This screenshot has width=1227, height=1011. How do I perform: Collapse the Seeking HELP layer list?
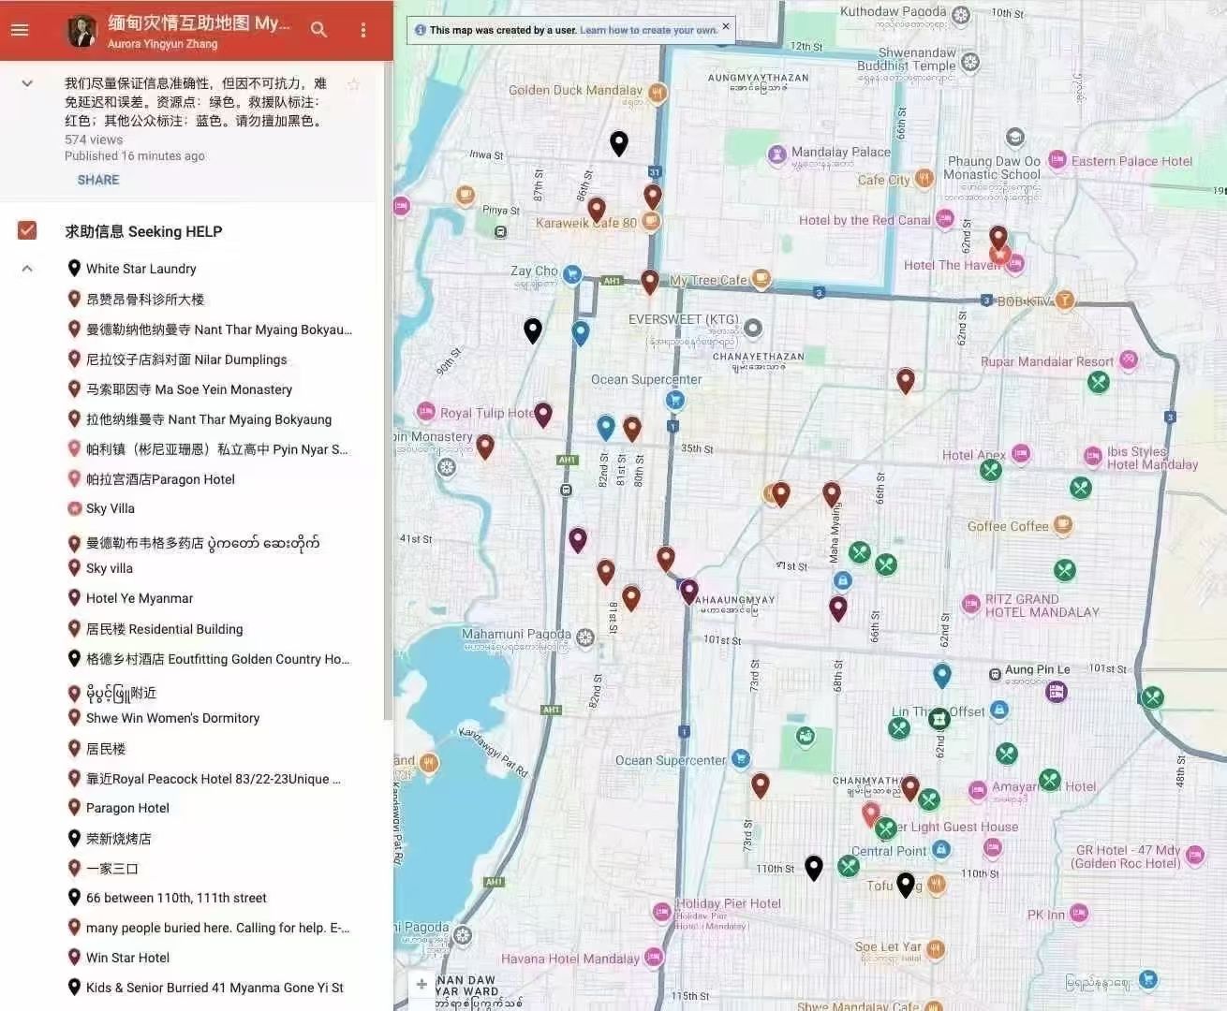pyautogui.click(x=27, y=269)
